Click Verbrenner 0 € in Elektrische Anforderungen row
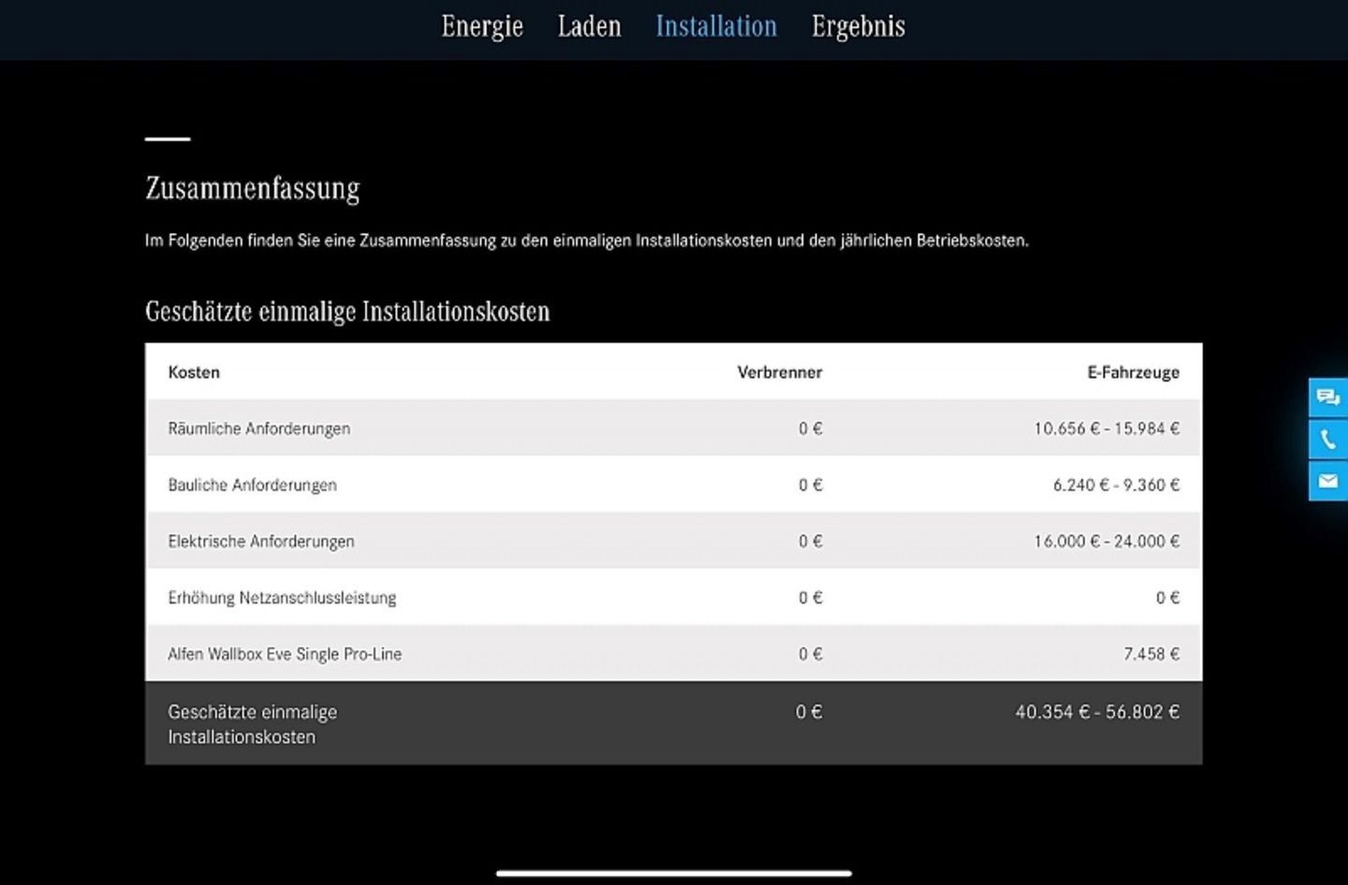This screenshot has width=1348, height=885. [811, 541]
